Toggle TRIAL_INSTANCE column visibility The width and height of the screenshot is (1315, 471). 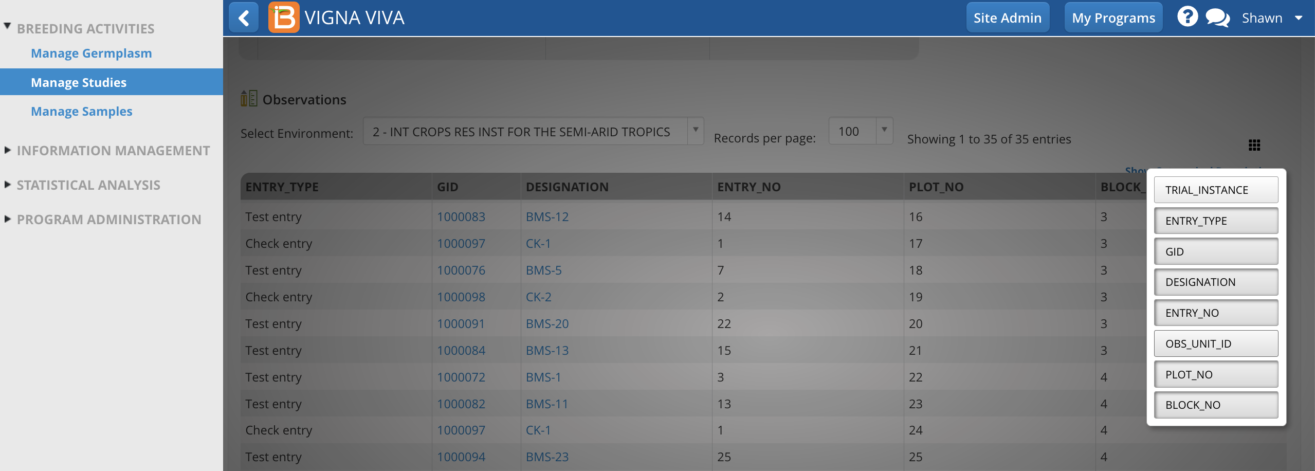(1216, 190)
